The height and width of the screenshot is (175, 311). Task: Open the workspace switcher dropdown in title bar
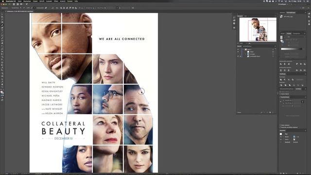click(x=283, y=4)
